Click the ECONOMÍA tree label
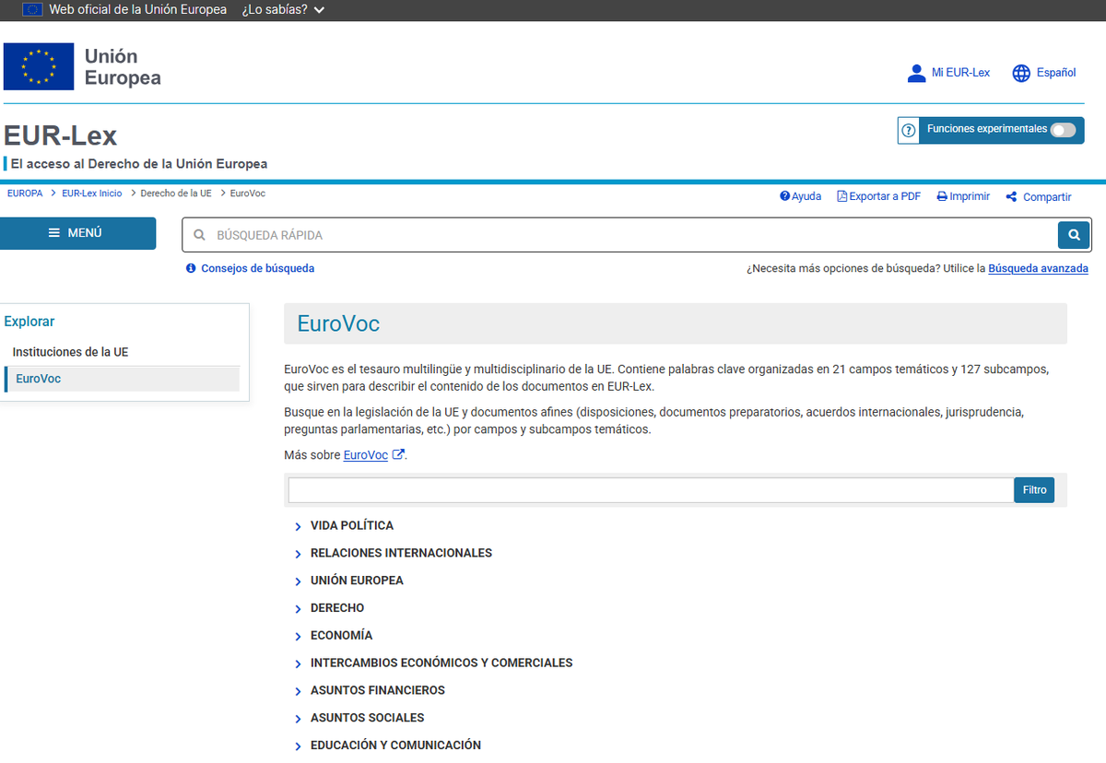The height and width of the screenshot is (763, 1106). click(x=341, y=635)
